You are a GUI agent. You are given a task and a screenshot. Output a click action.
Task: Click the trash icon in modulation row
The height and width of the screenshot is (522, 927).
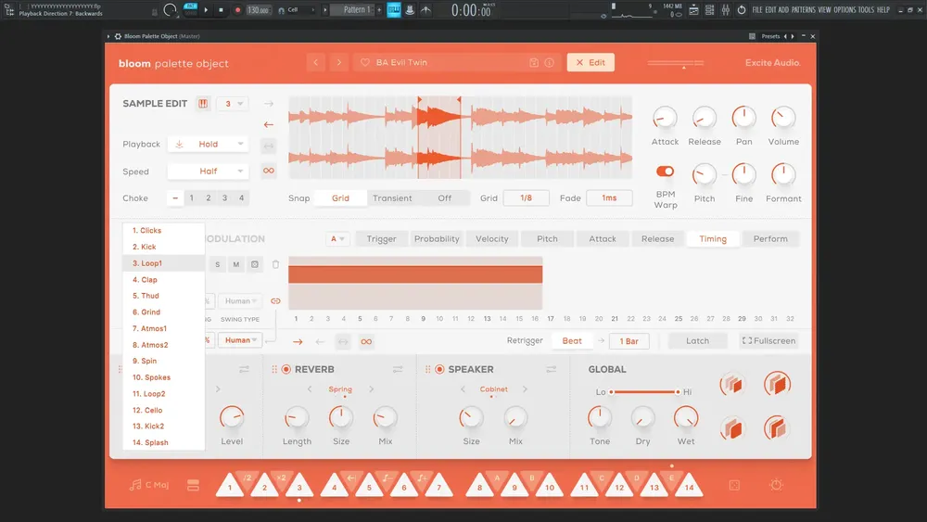pos(275,264)
